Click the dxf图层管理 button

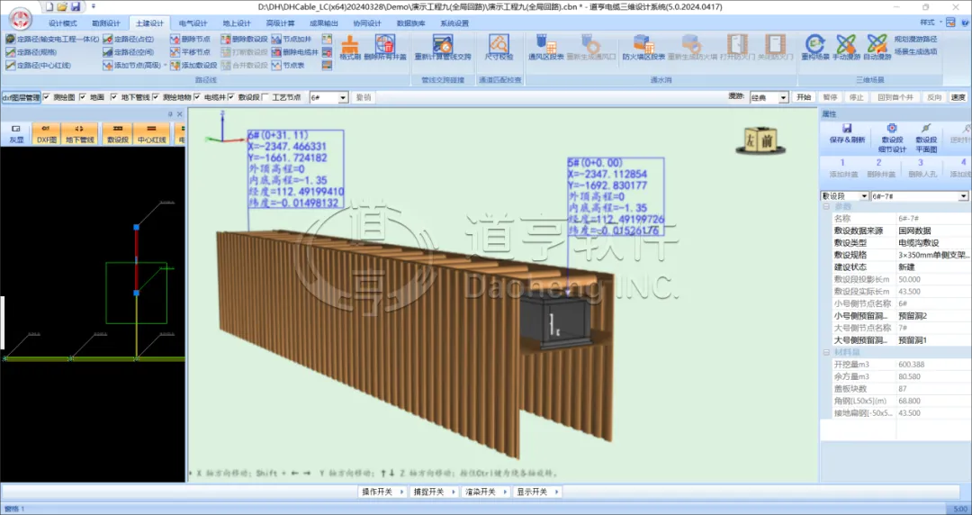[21, 97]
